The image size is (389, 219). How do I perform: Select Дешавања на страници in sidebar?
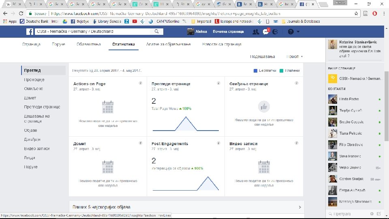click(x=37, y=118)
